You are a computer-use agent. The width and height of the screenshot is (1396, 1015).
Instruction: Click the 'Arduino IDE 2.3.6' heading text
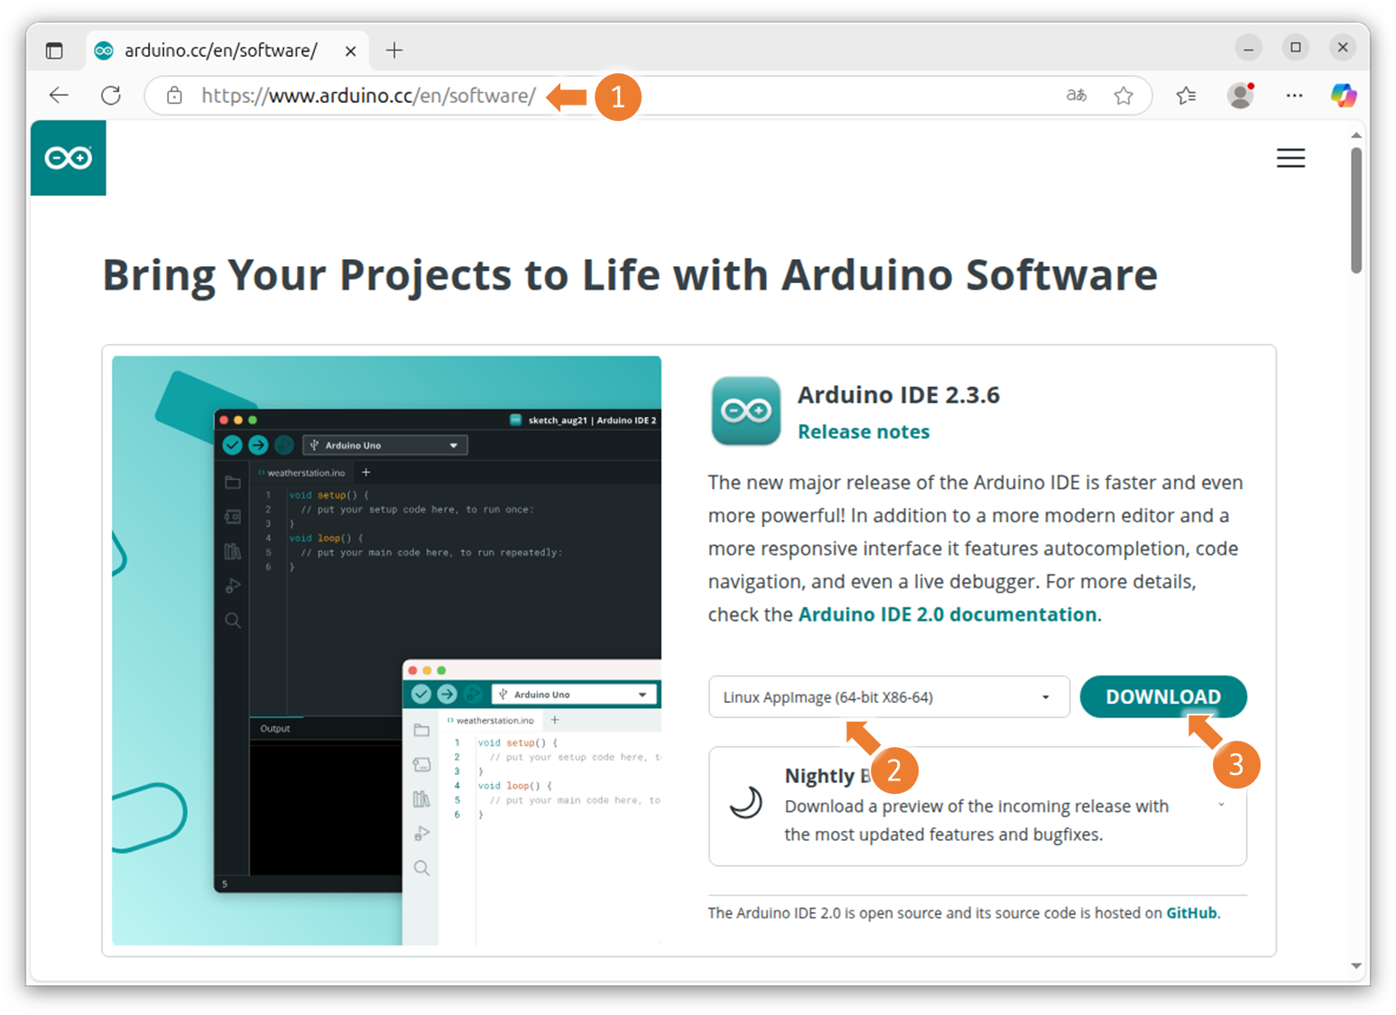[x=899, y=395]
